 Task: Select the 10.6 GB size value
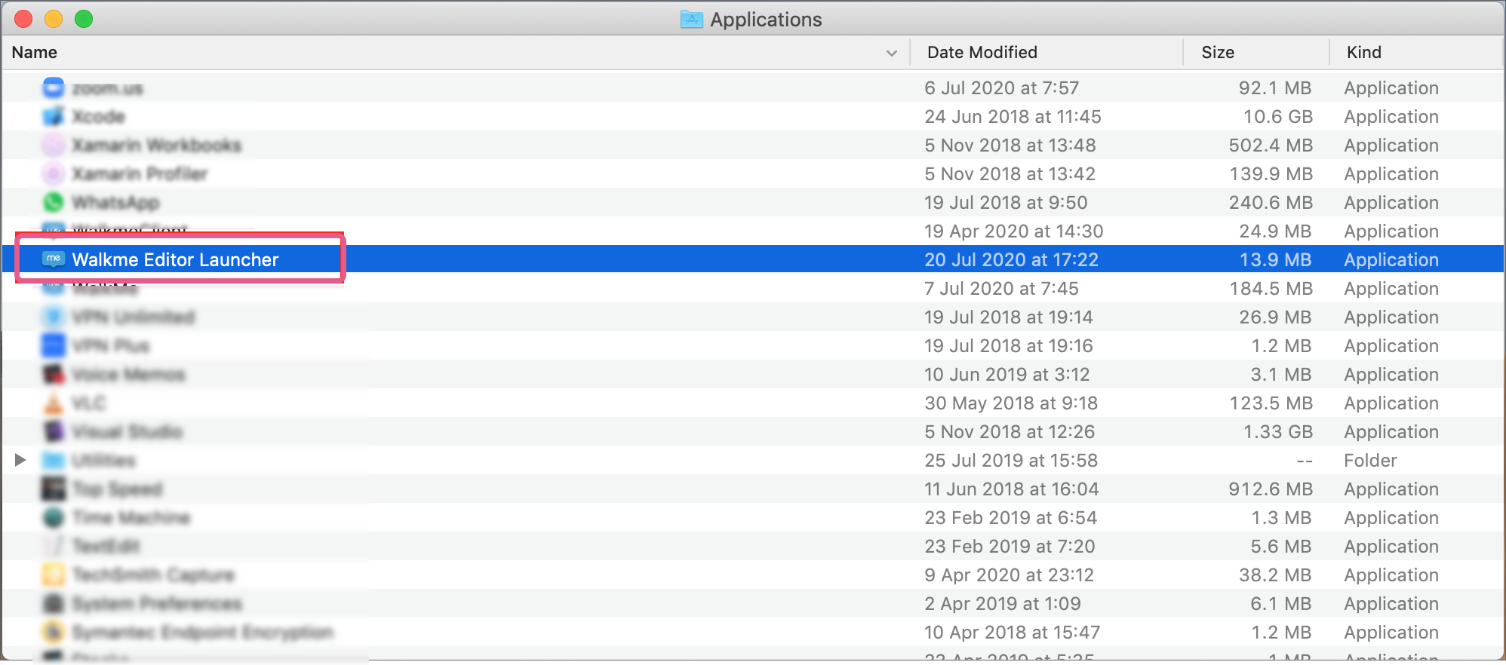1278,117
